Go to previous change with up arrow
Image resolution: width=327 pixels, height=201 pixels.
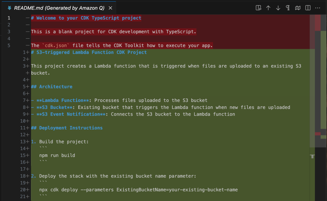[x=268, y=8]
